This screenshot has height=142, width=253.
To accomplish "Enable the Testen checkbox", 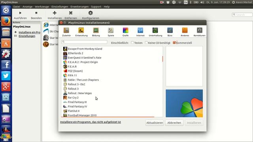I will [x=132, y=43].
